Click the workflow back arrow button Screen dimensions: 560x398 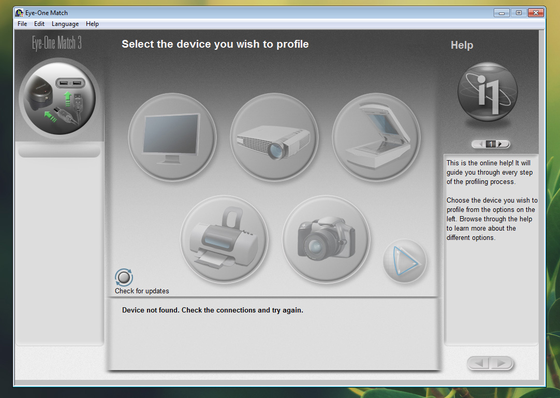tap(479, 363)
